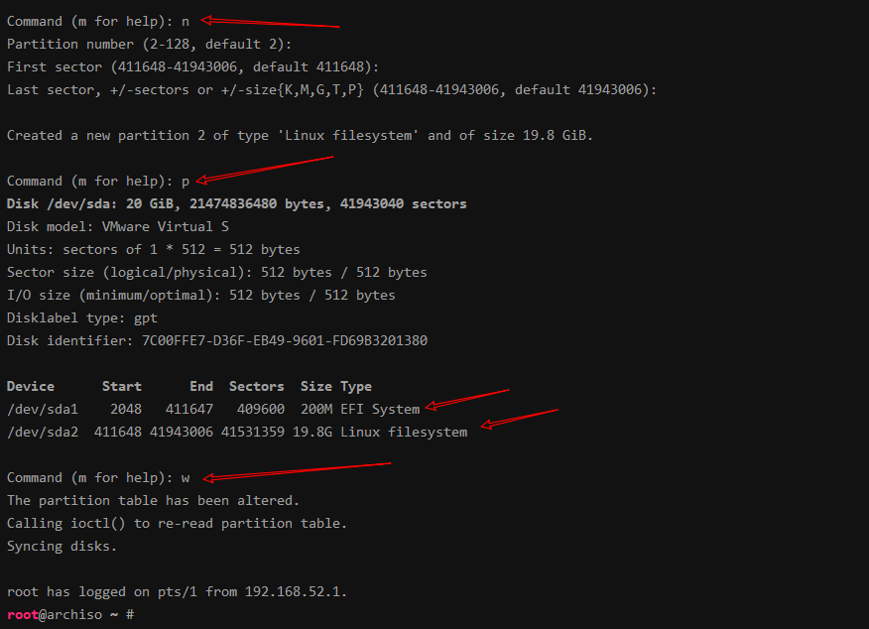This screenshot has width=869, height=629.
Task: Click the /dev/sda1 device entry
Action: pos(43,410)
